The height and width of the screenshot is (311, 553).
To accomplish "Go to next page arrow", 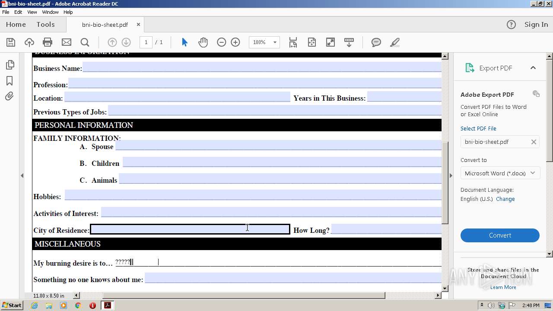I will click(x=126, y=42).
